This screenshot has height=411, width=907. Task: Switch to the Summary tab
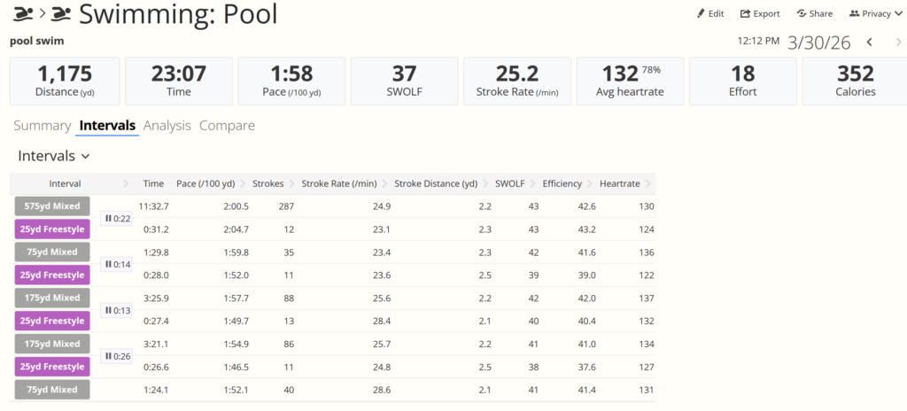pyautogui.click(x=42, y=126)
